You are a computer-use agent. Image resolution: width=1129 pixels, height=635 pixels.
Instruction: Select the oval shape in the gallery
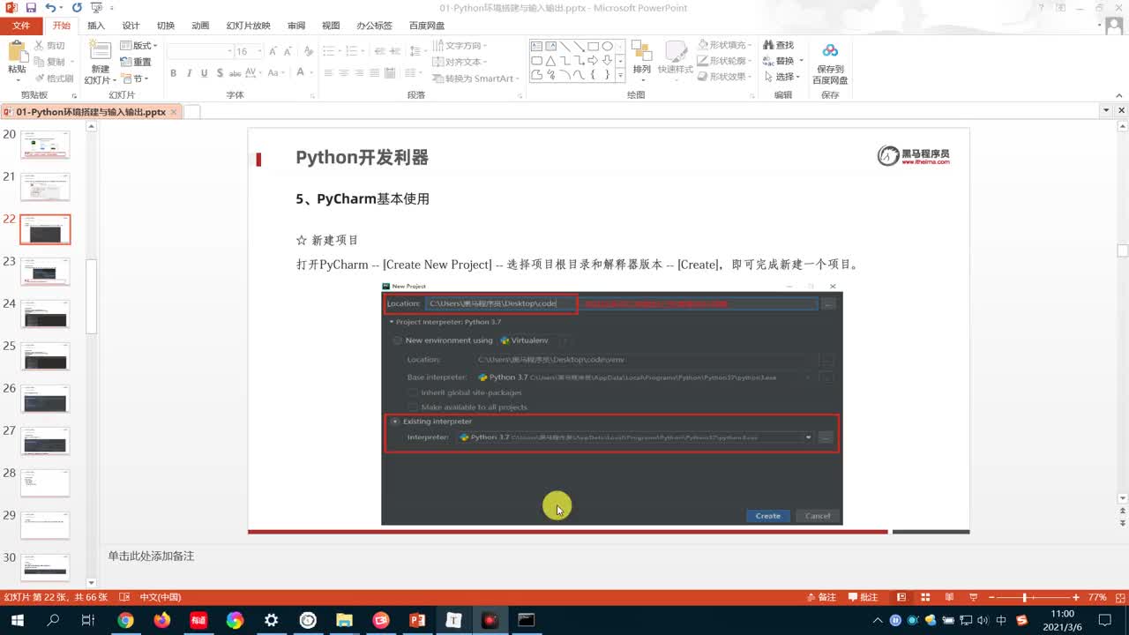coord(607,46)
